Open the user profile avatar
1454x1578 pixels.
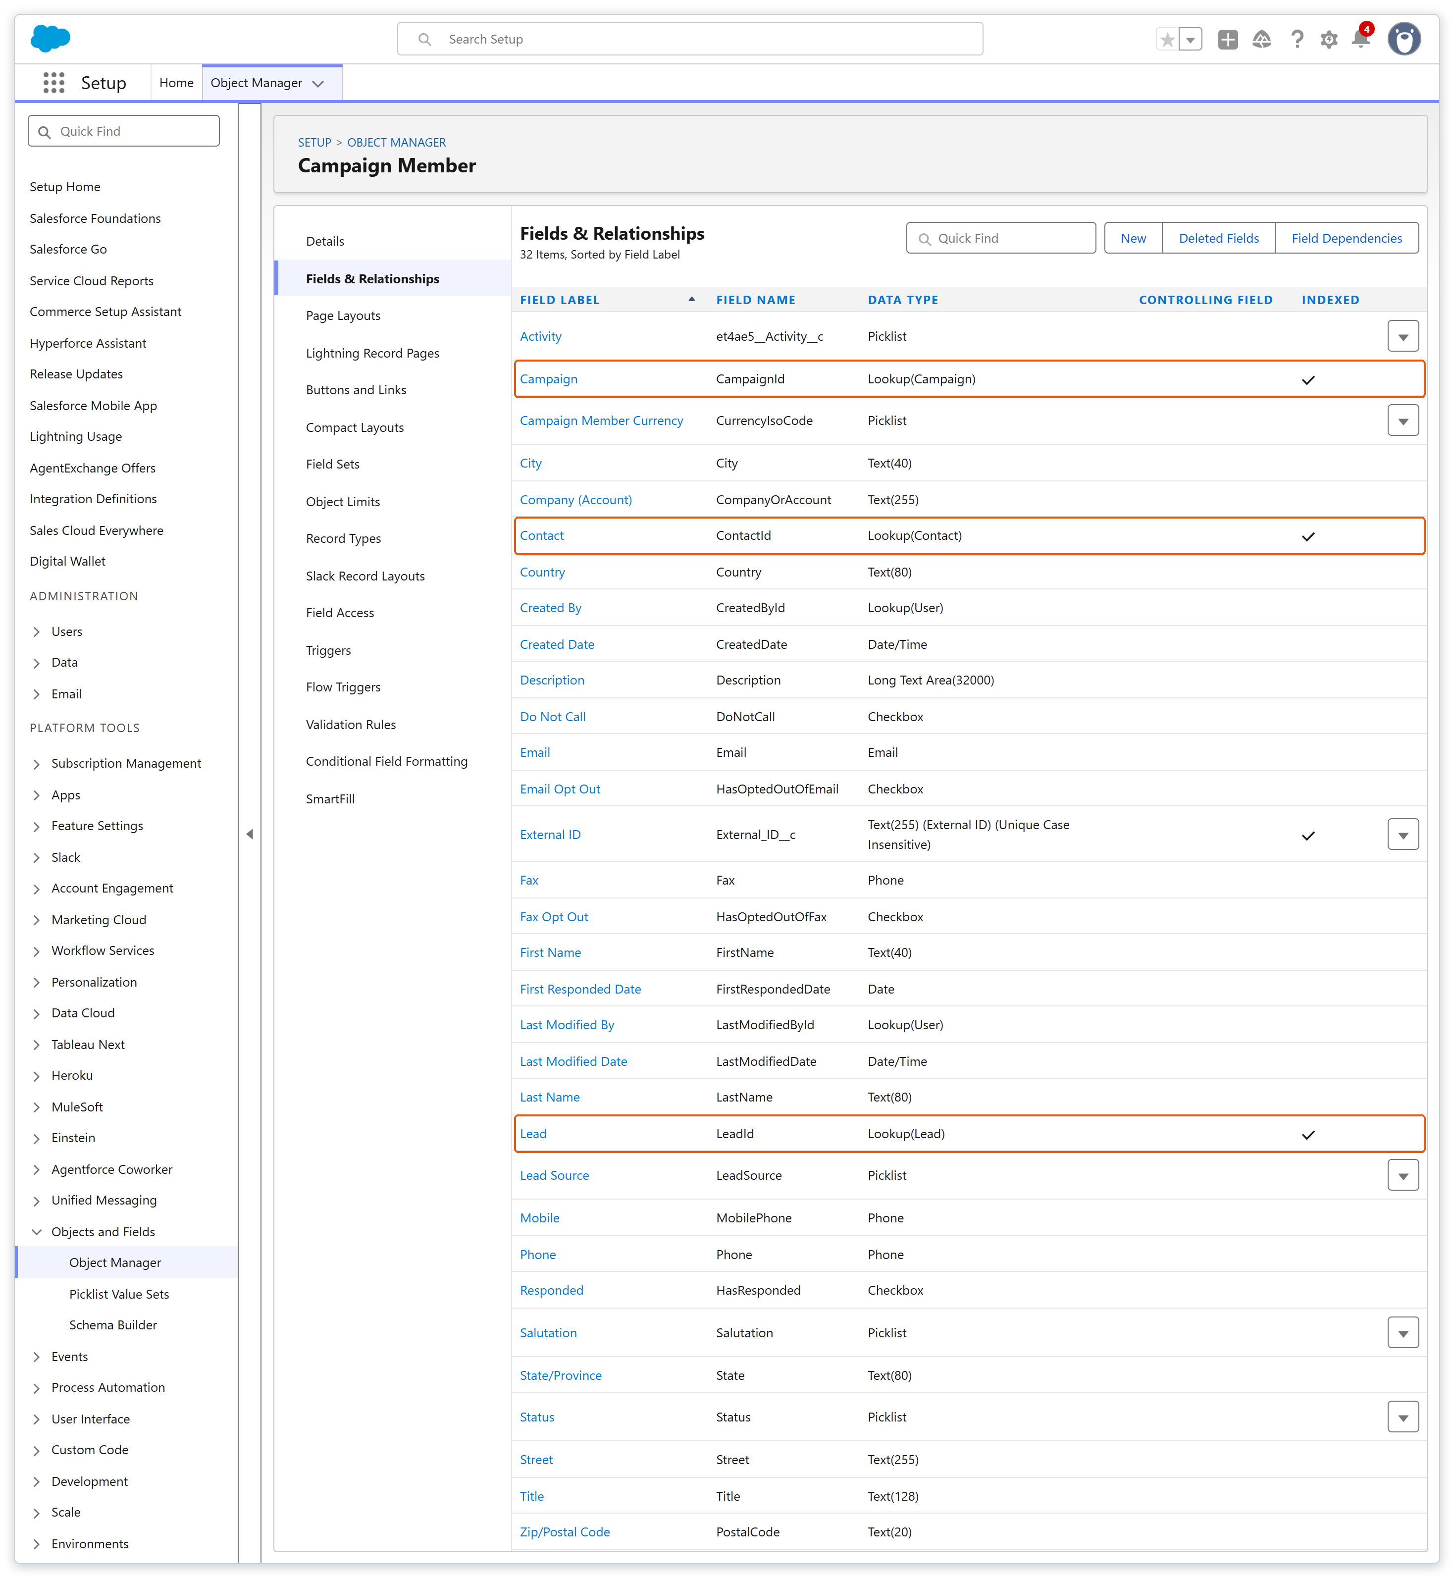tap(1404, 39)
